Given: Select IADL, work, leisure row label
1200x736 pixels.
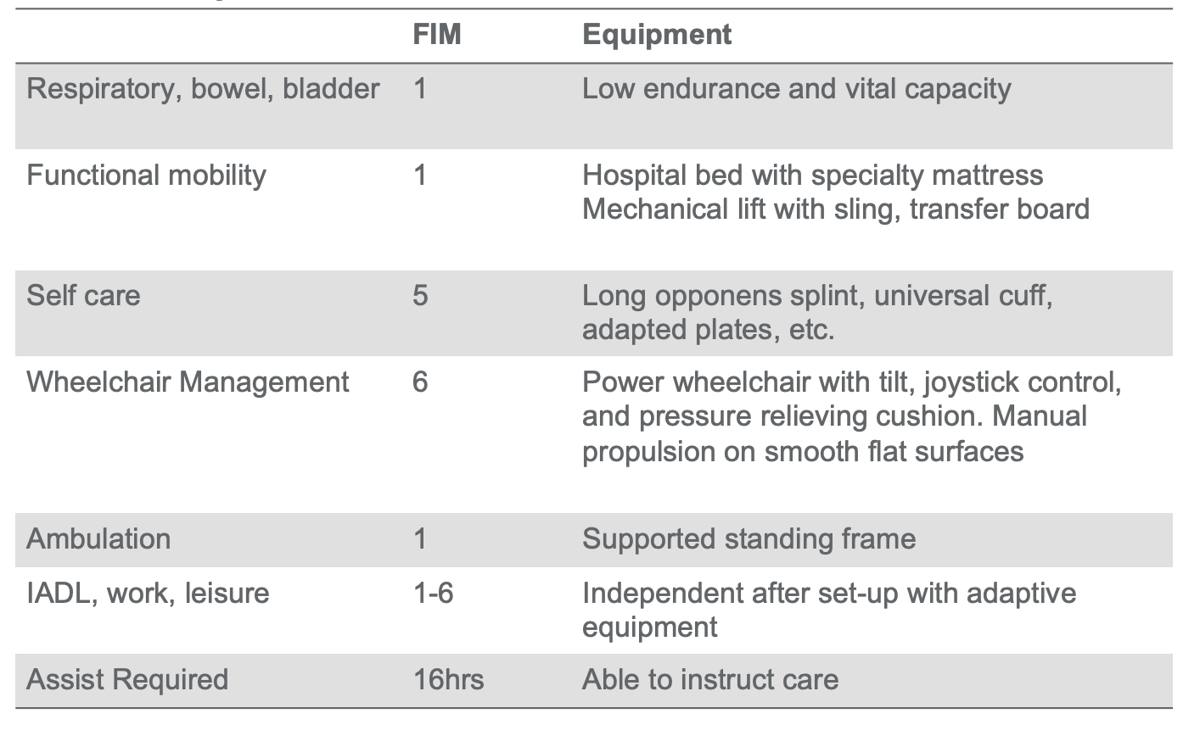Looking at the screenshot, I should coord(148,593).
